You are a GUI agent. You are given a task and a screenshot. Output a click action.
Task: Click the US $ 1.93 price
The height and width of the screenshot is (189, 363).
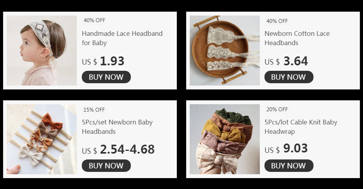(103, 61)
